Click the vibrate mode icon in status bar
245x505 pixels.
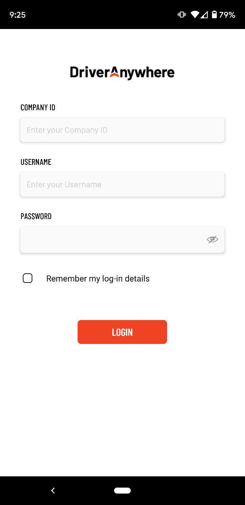click(x=182, y=14)
